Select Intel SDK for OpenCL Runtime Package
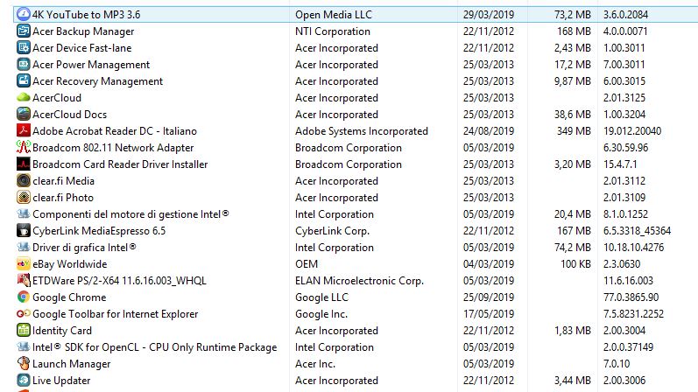Image resolution: width=698 pixels, height=392 pixels. tap(154, 346)
